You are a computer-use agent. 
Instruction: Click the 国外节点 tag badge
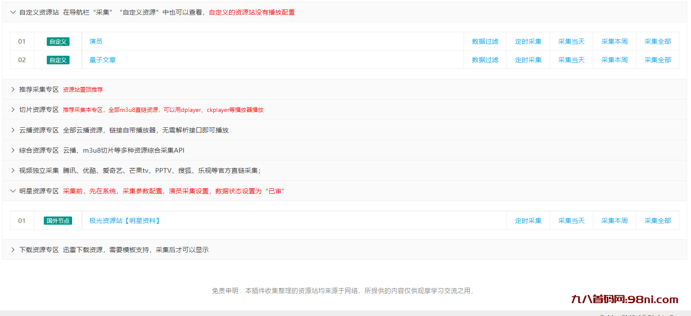pyautogui.click(x=58, y=221)
